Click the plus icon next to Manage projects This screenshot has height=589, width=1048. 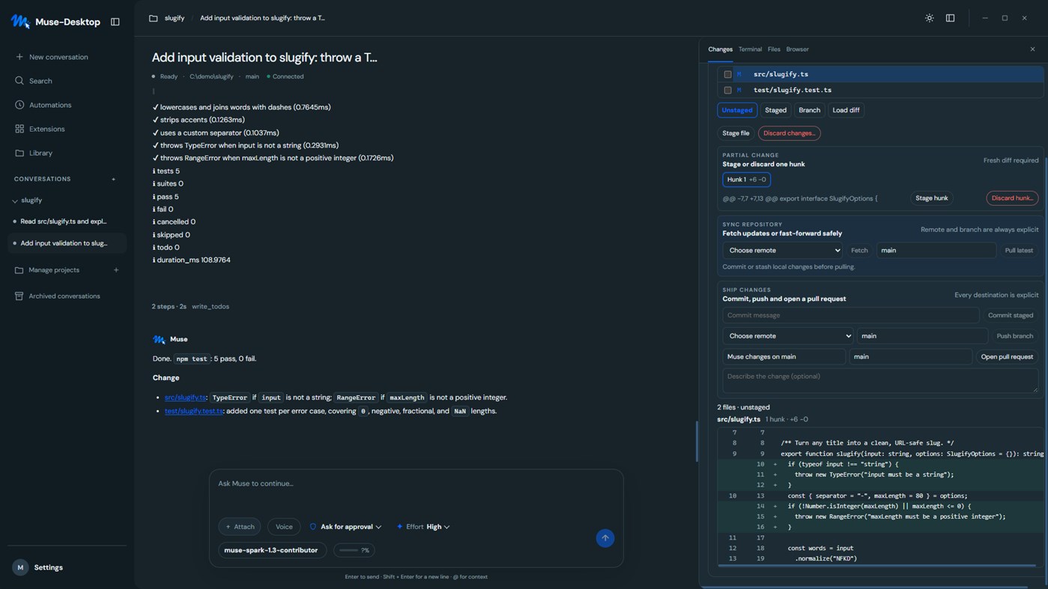pos(116,270)
